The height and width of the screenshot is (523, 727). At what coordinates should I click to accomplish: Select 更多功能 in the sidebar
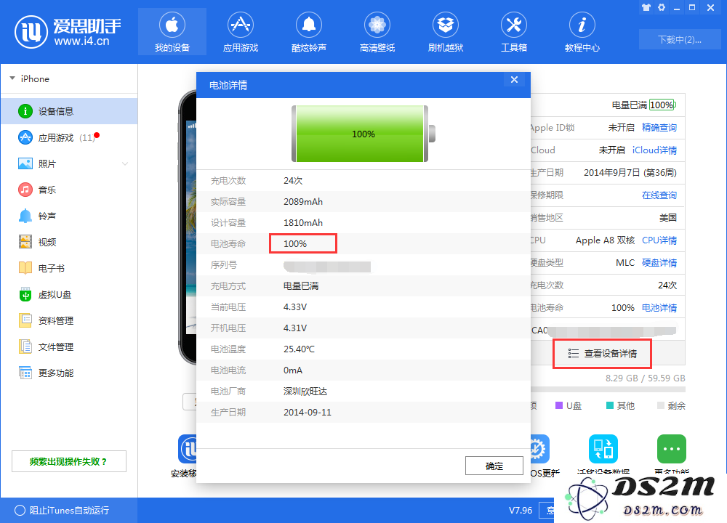click(69, 373)
